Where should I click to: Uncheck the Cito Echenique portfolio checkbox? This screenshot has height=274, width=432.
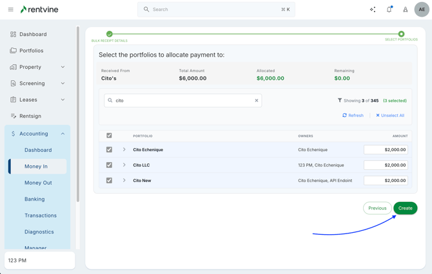pyautogui.click(x=109, y=150)
